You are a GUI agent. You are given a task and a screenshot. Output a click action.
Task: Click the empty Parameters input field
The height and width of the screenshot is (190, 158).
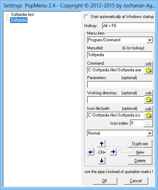point(120,84)
